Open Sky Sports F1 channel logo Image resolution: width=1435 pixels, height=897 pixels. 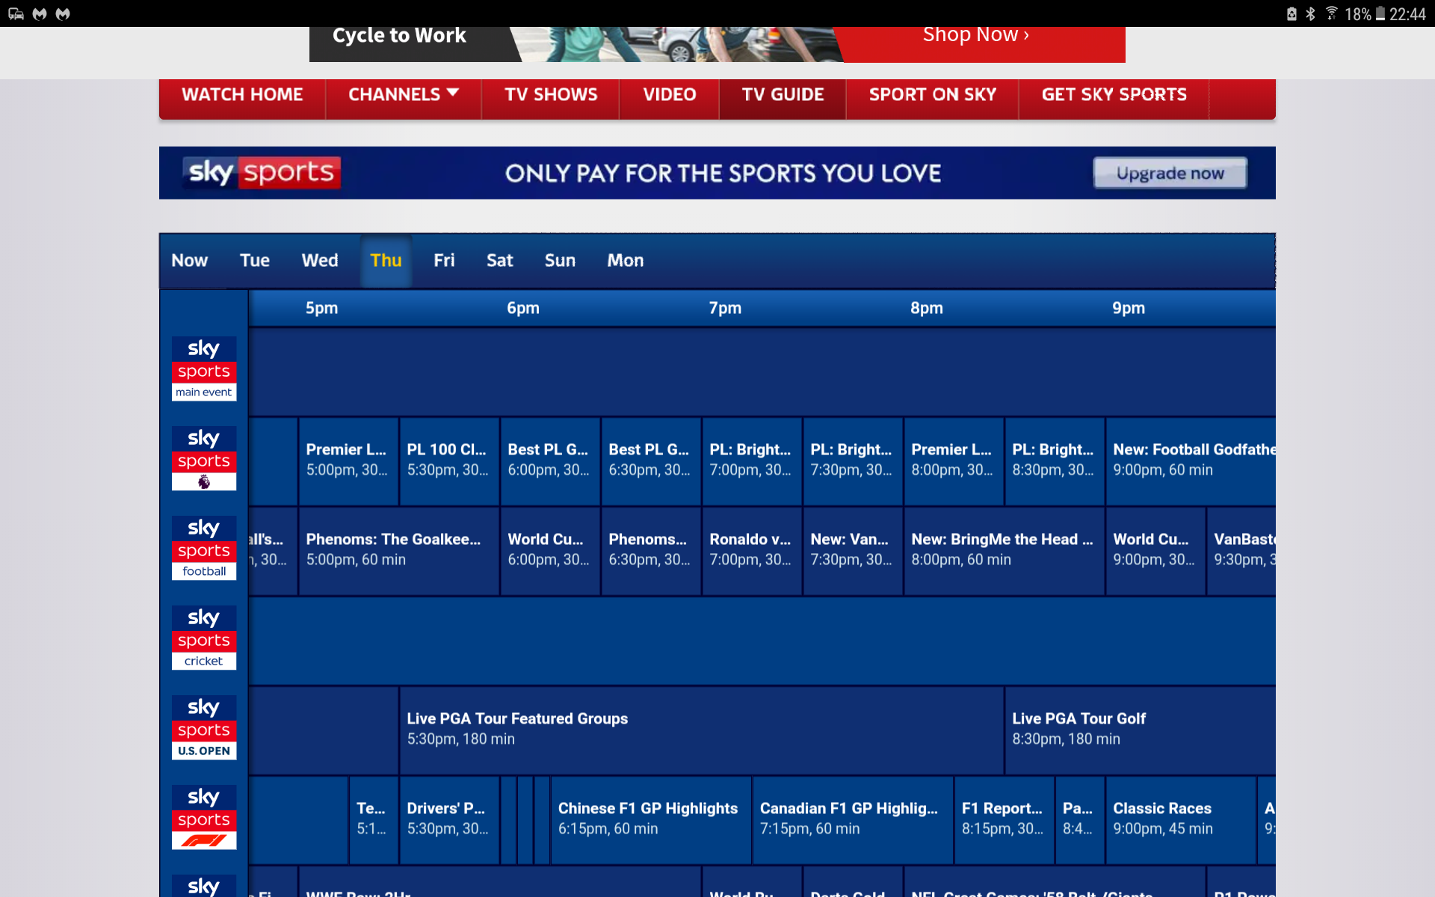(x=204, y=817)
